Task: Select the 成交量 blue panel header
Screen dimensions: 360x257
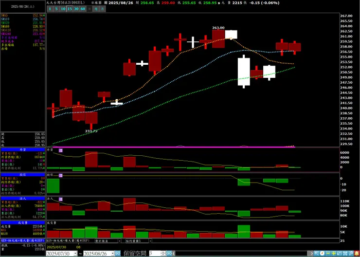Action: [x=23, y=222]
